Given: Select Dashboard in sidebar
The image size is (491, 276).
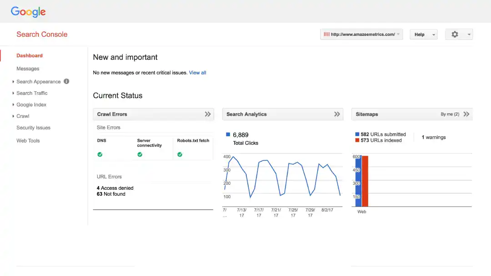Looking at the screenshot, I should (x=30, y=56).
